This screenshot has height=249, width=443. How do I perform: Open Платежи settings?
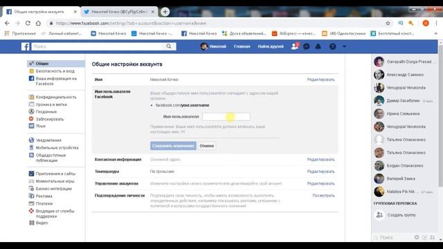(44, 203)
